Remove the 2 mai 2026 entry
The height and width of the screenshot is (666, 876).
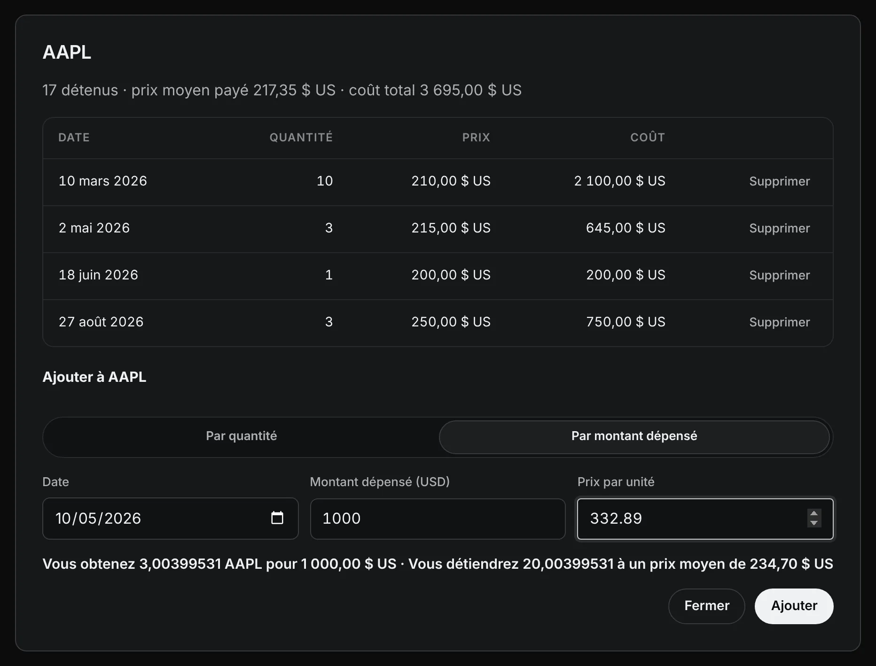tap(779, 228)
